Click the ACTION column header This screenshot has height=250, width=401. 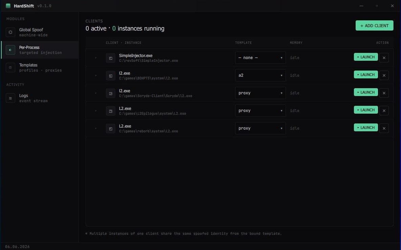point(382,43)
